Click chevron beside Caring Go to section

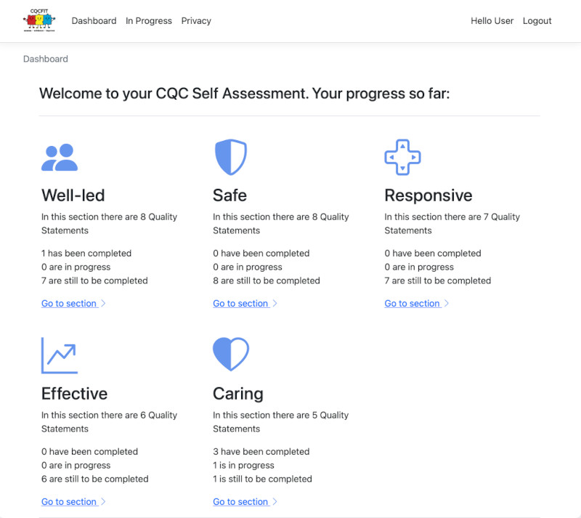click(275, 501)
